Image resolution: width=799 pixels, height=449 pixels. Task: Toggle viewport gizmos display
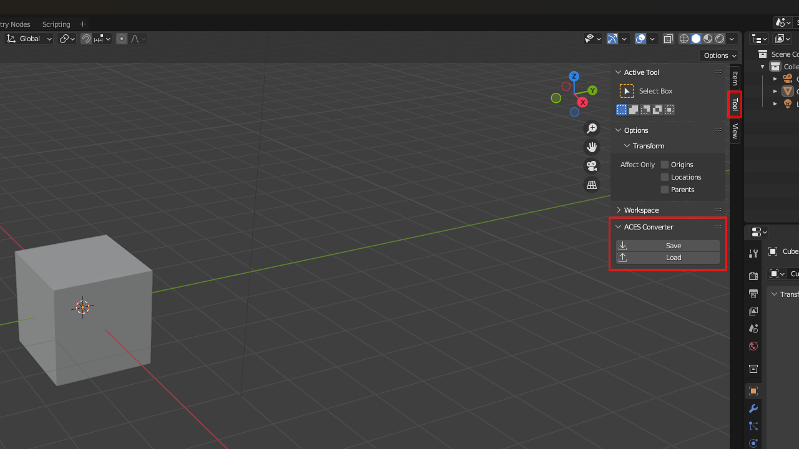pos(612,39)
